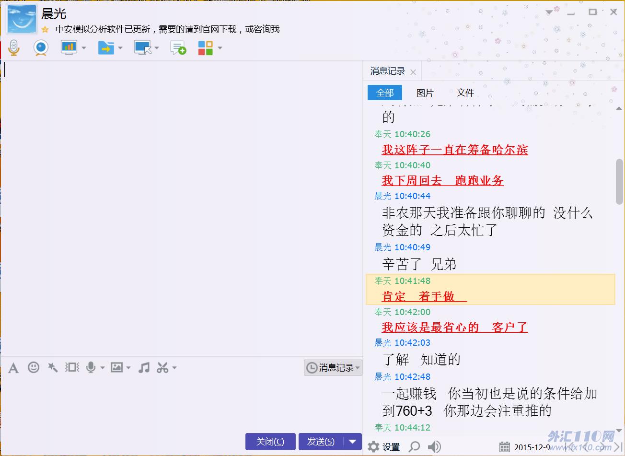Expand the file transfer dropdown arrow
This screenshot has width=625, height=456.
(120, 48)
